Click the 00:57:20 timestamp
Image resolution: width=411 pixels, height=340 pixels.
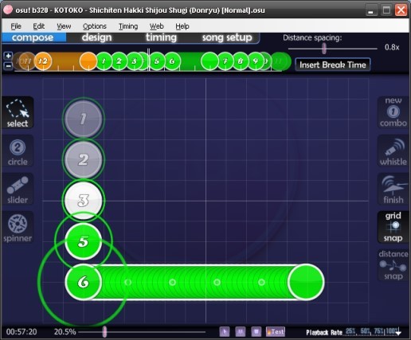click(x=22, y=332)
